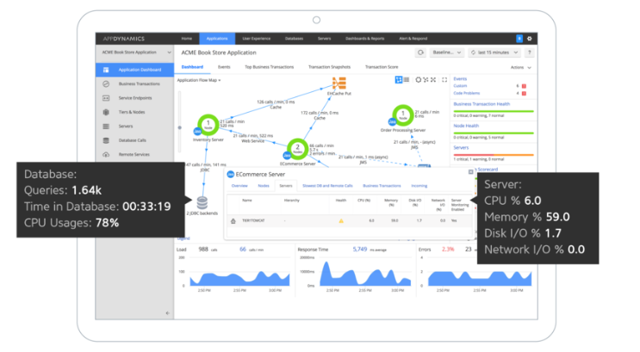640x352 pixels.
Task: Open the last 15 minutes time range dropdown
Action: click(x=494, y=52)
